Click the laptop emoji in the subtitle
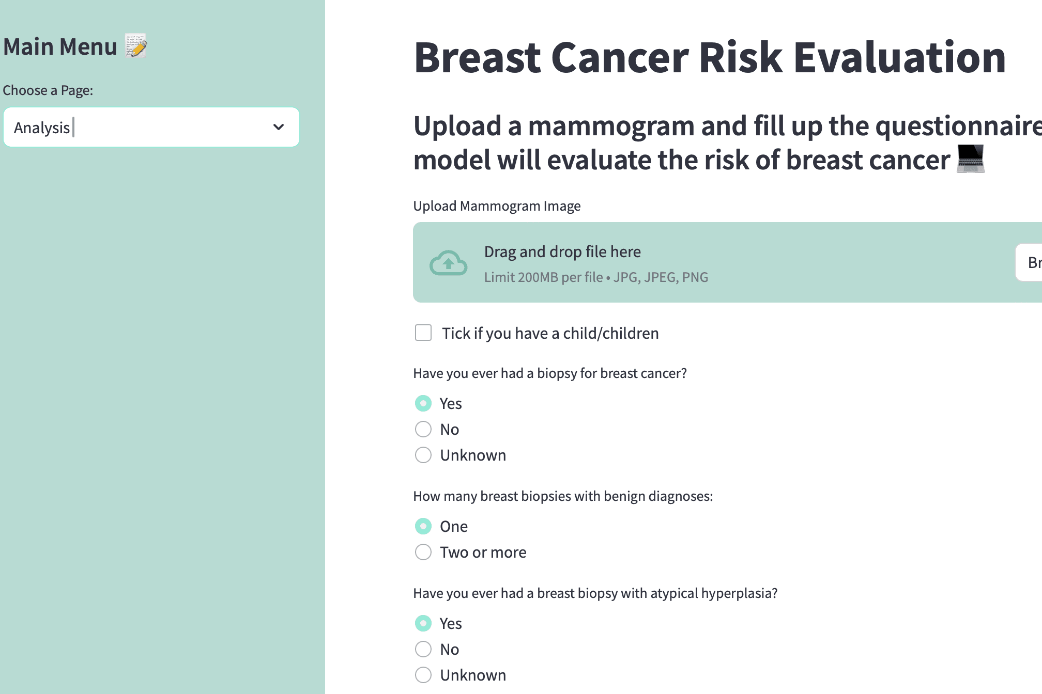The height and width of the screenshot is (694, 1042). tap(970, 160)
